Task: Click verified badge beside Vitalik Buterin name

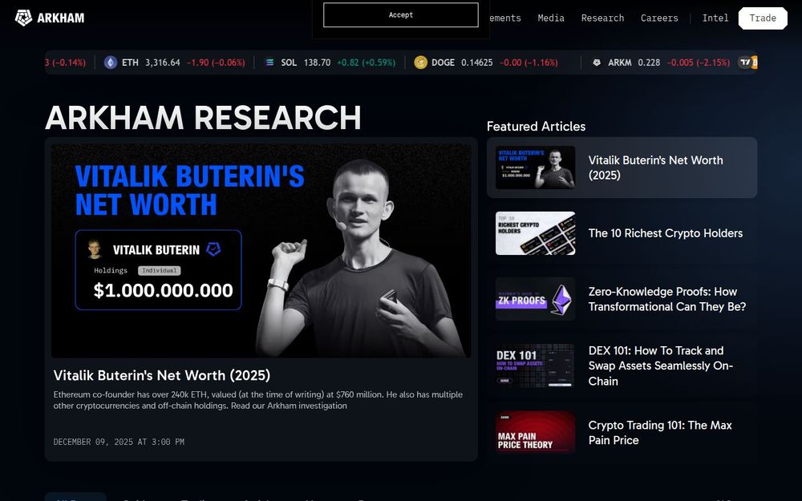Action: point(213,249)
